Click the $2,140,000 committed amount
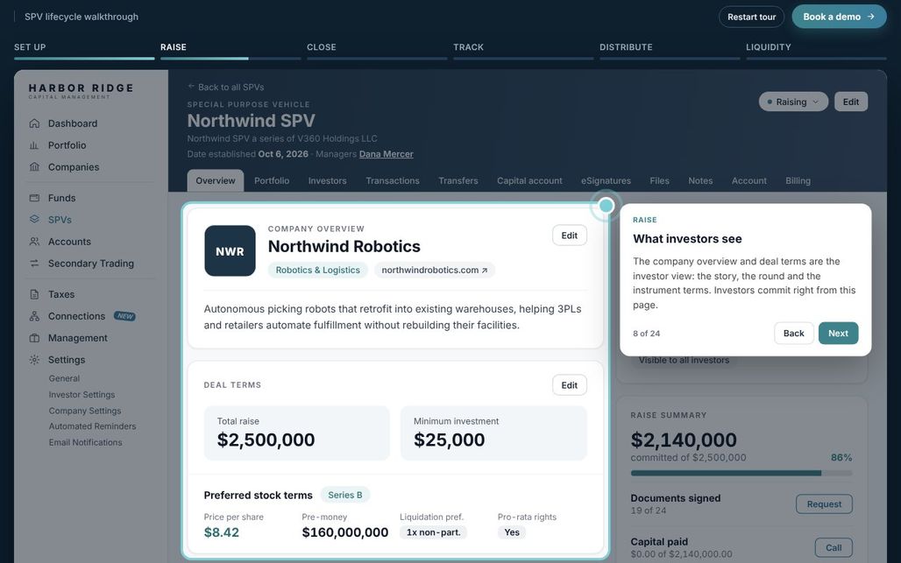901x563 pixels. tap(684, 440)
